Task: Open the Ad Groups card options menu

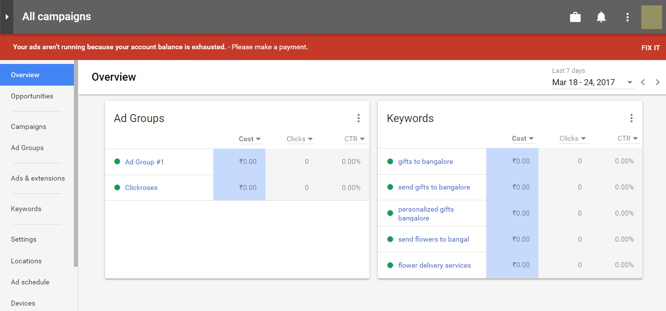Action: [359, 118]
